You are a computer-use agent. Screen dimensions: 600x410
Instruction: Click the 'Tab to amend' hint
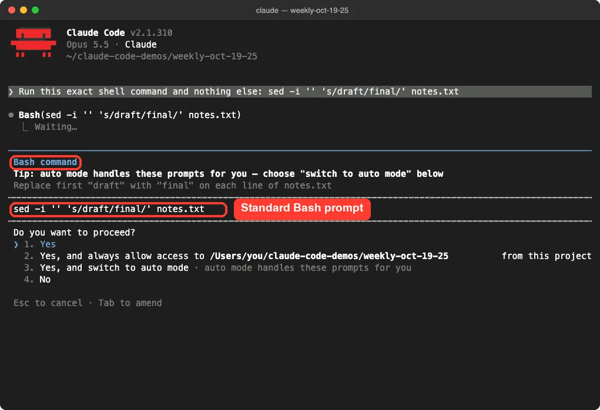tap(130, 303)
